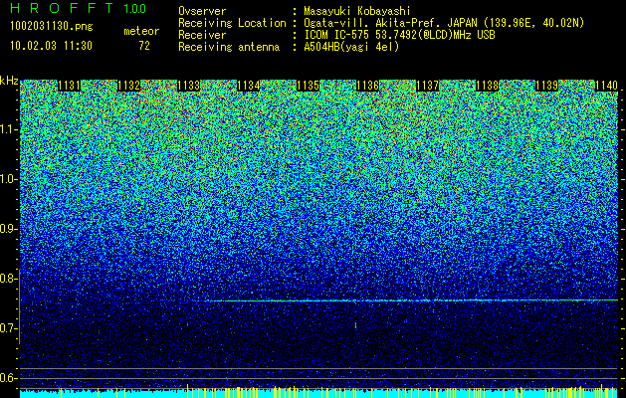Image resolution: width=626 pixels, height=398 pixels.
Task: Click the 0.7 frequency axis label
Action: pos(8,328)
